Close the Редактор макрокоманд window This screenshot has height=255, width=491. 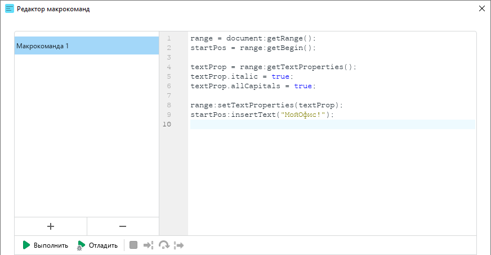coord(482,9)
